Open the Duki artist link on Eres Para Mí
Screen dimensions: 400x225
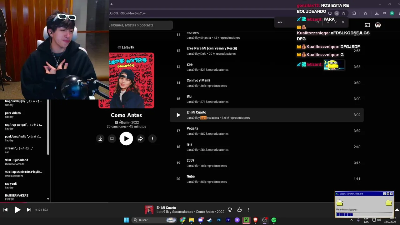click(x=203, y=54)
